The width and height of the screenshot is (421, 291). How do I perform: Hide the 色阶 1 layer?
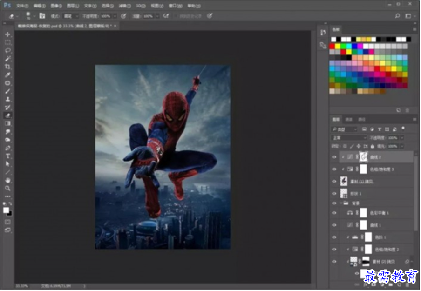pyautogui.click(x=334, y=237)
